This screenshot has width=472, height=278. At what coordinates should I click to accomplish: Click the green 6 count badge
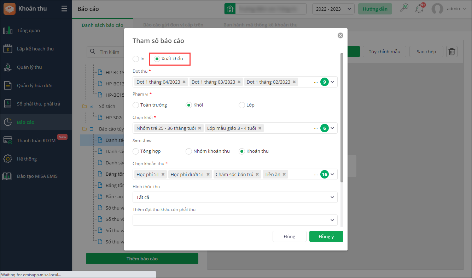click(x=325, y=128)
